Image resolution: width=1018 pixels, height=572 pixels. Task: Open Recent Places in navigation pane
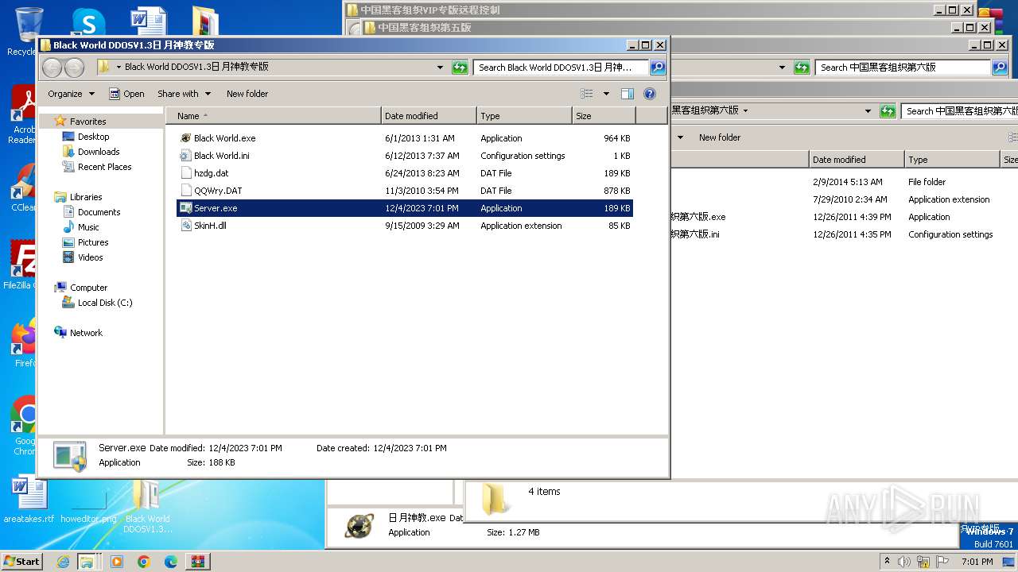[104, 167]
